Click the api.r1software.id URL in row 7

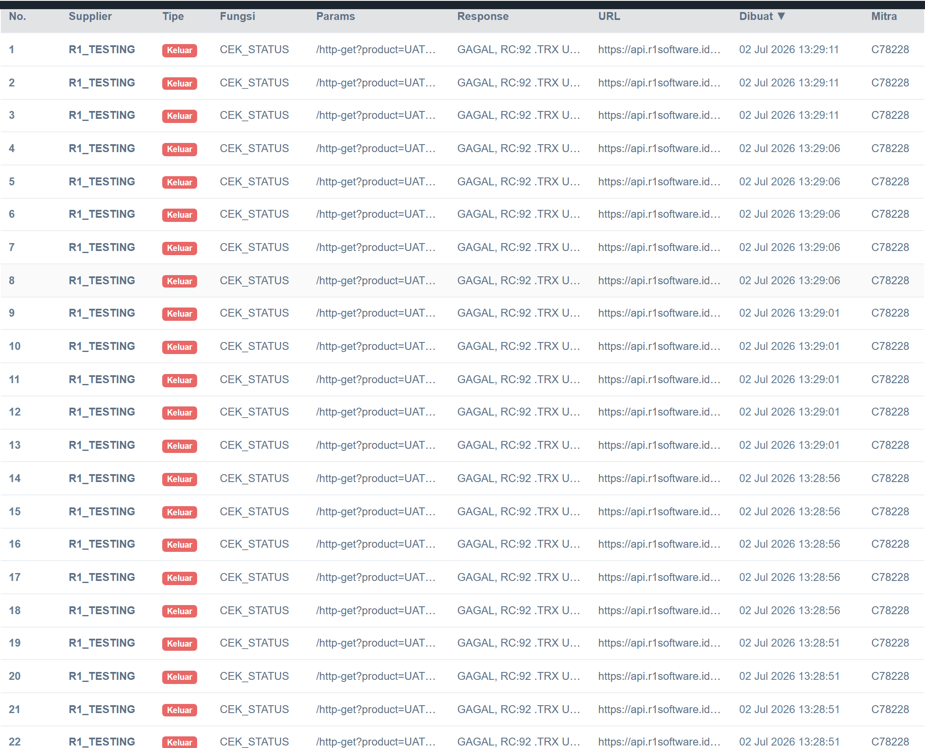coord(659,248)
